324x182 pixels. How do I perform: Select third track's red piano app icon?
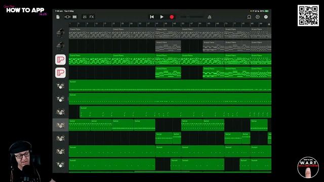tap(61, 60)
